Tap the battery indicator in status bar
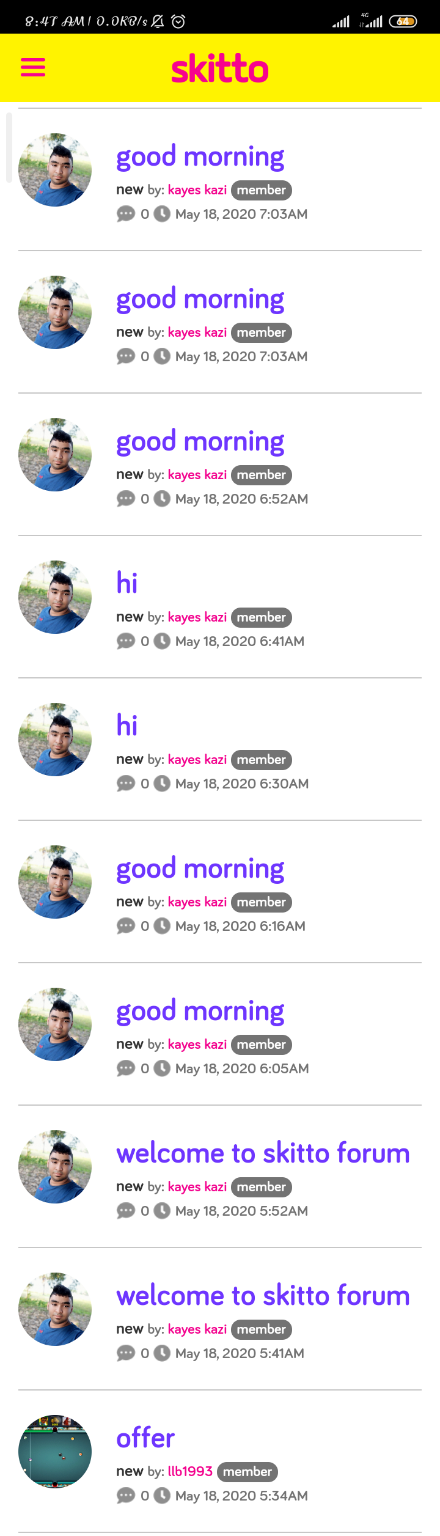 403,21
